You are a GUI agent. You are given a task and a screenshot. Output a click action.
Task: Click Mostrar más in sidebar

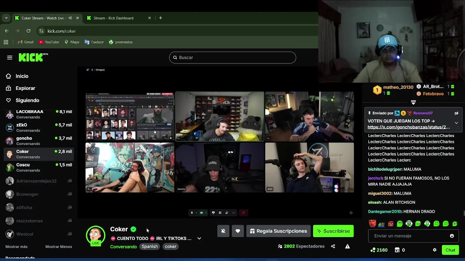[16, 246]
